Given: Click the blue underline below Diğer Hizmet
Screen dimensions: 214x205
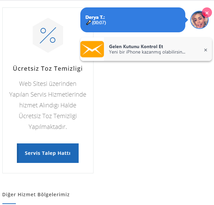Looking at the screenshot, I should coord(9,203).
